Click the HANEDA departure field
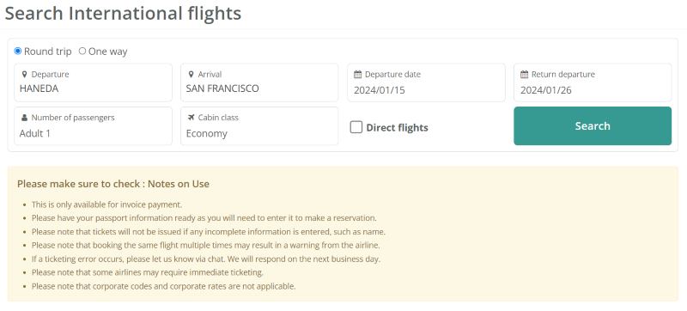This screenshot has width=687, height=311. pos(94,82)
